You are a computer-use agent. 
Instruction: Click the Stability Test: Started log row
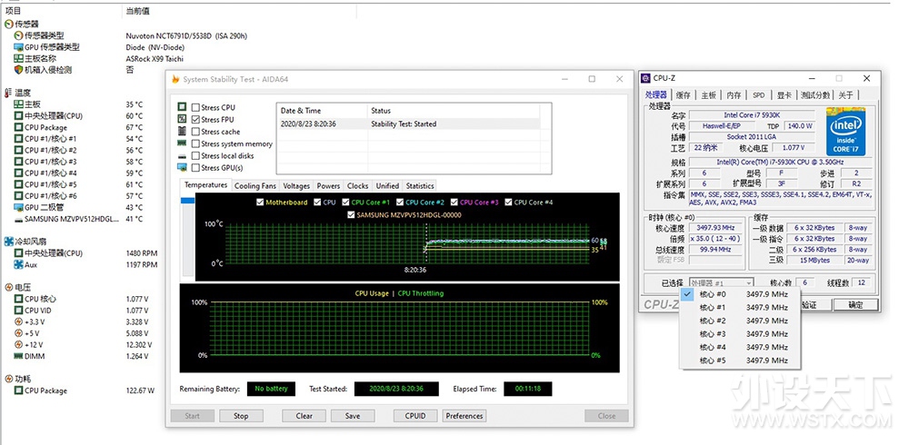tap(408, 124)
